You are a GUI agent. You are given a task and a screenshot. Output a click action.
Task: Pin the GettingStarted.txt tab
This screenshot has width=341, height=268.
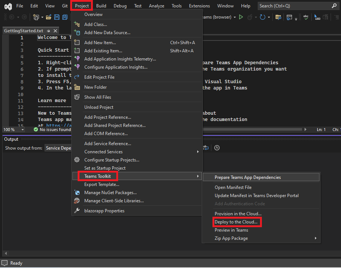tap(48, 31)
